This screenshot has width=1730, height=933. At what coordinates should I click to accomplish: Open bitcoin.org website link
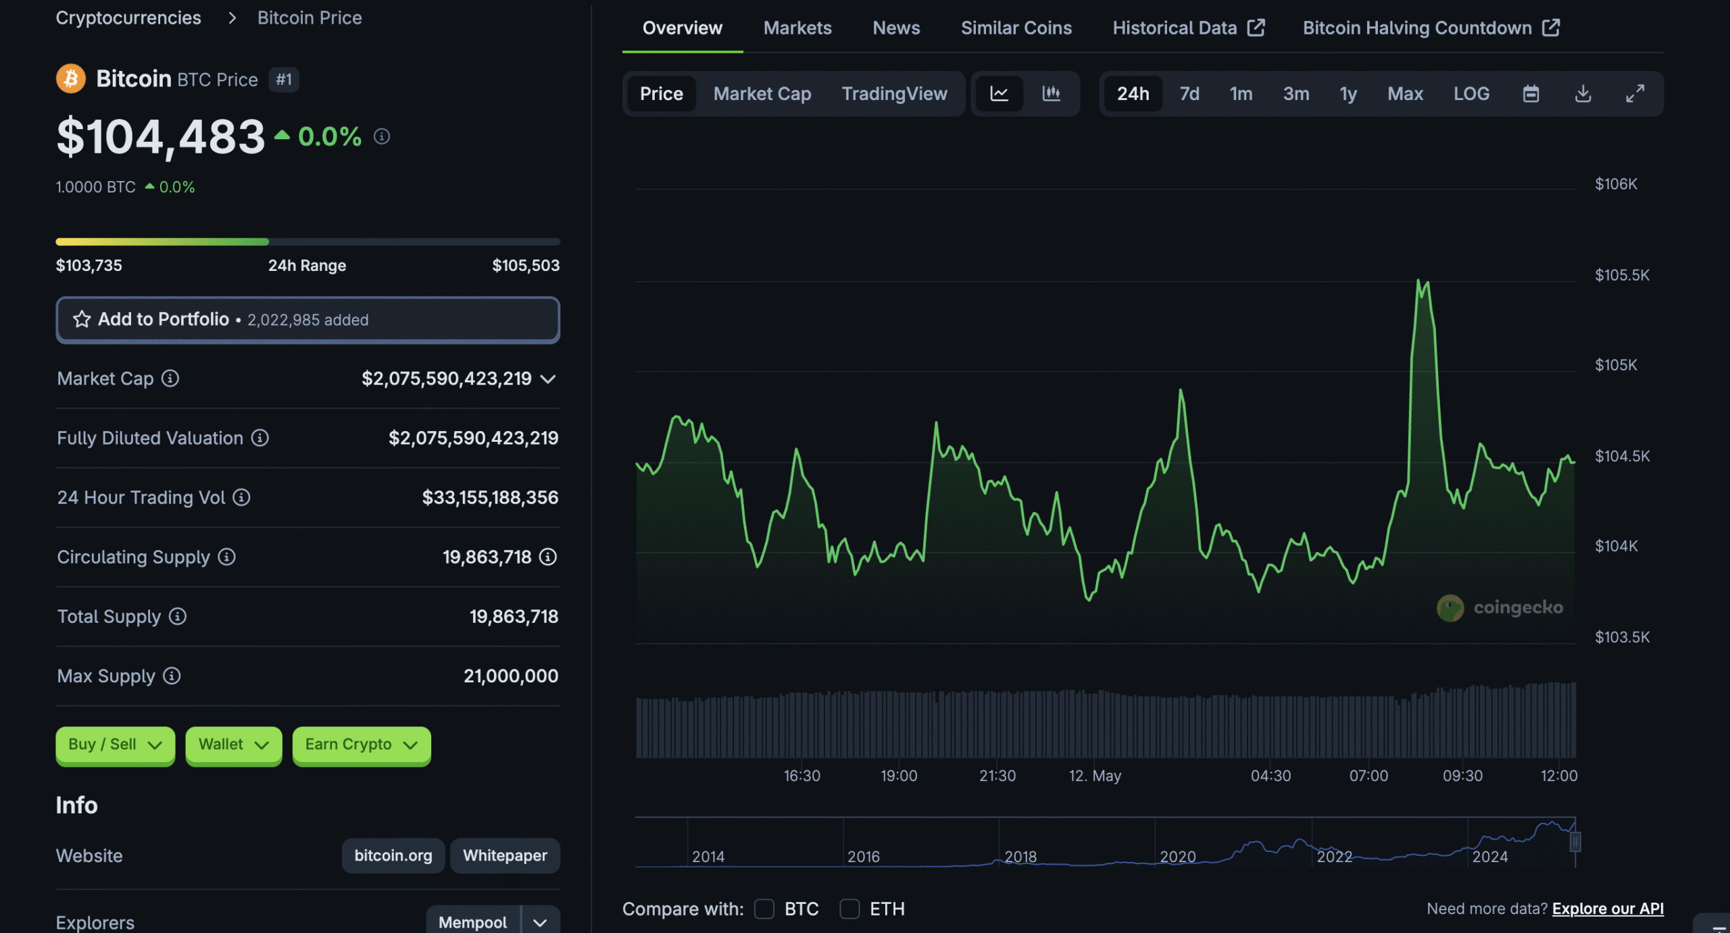click(x=393, y=855)
